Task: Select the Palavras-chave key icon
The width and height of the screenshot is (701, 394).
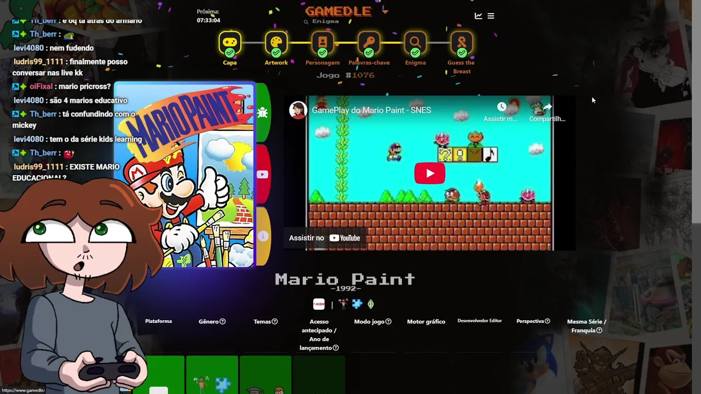Action: [369, 42]
